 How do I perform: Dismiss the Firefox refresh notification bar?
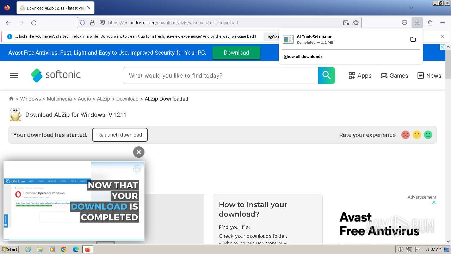(x=443, y=37)
